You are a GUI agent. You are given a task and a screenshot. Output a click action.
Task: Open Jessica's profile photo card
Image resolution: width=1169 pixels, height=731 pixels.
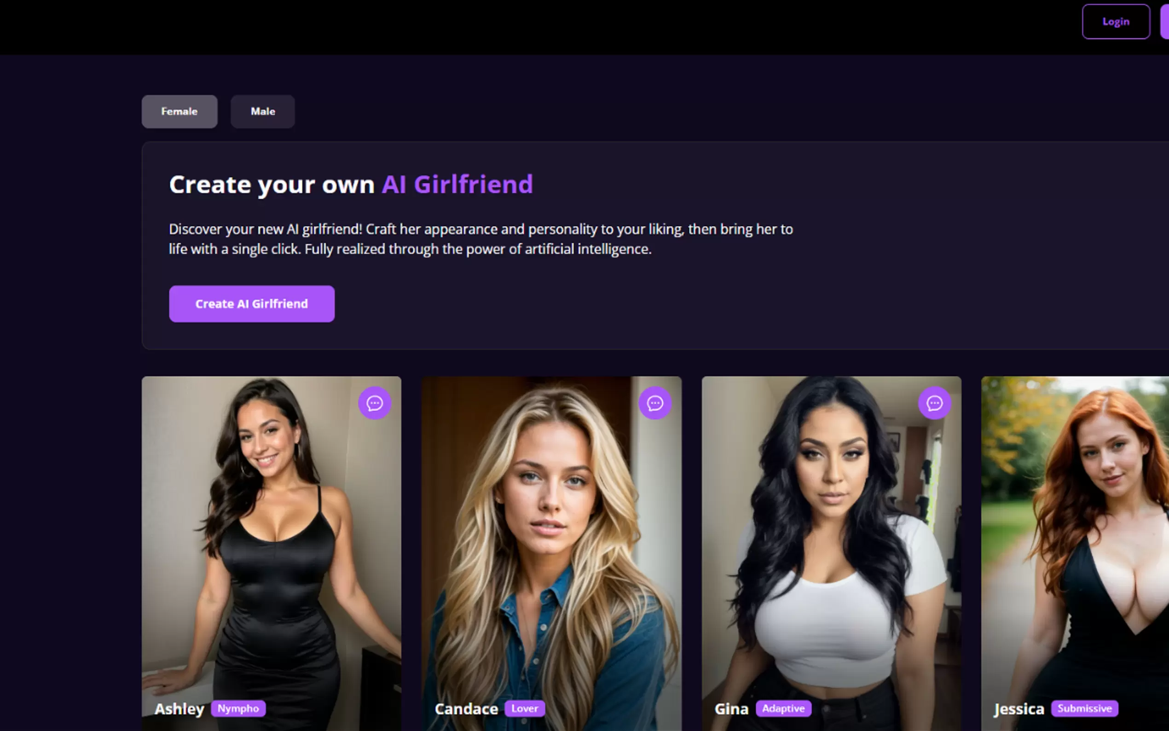tap(1075, 554)
